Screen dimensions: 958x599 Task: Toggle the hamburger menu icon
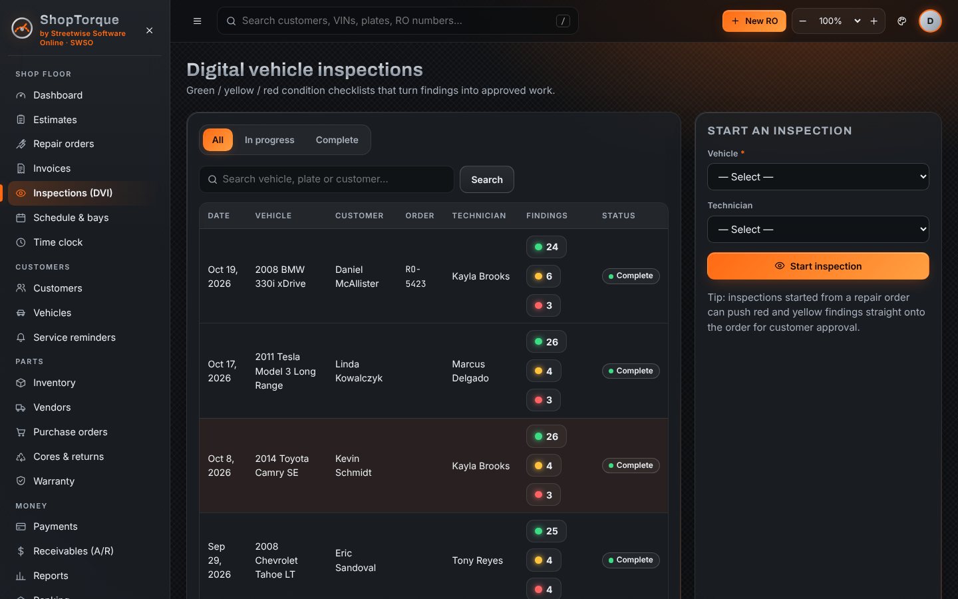pos(197,21)
